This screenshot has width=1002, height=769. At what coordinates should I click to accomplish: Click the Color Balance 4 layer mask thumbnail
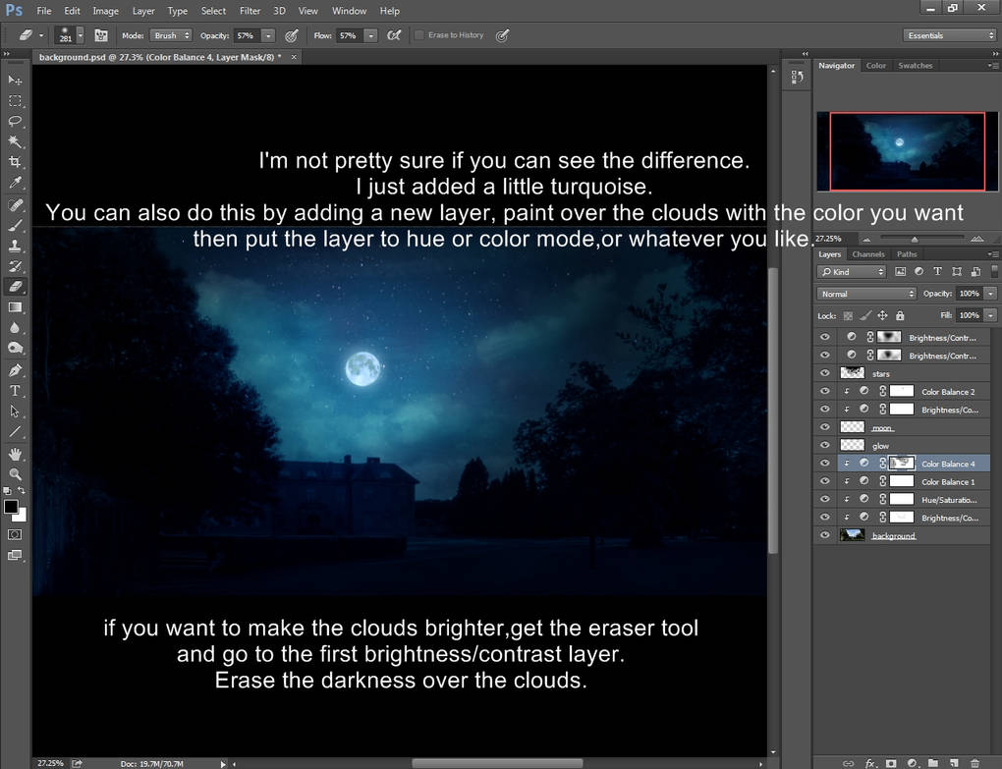click(902, 463)
